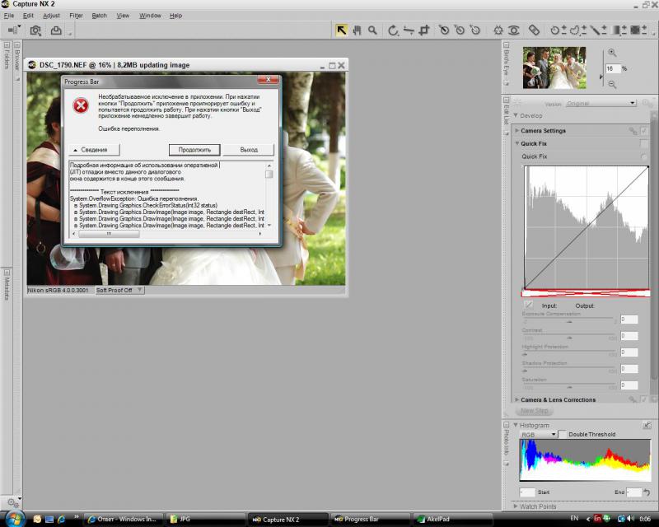Select the Zoom magnifier tool in toolbar

coord(372,30)
